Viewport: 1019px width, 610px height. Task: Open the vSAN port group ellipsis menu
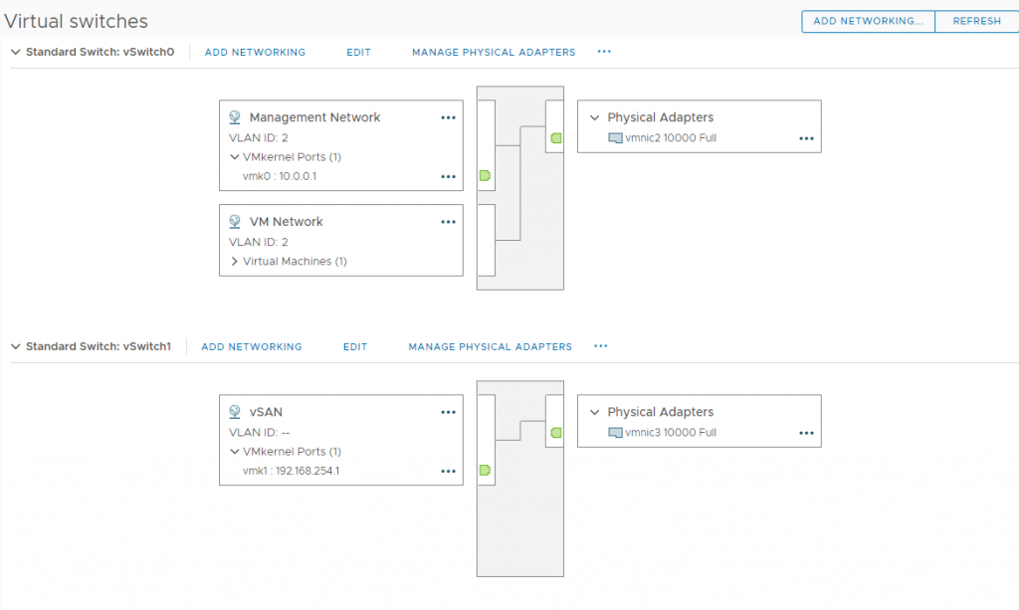[x=448, y=412]
